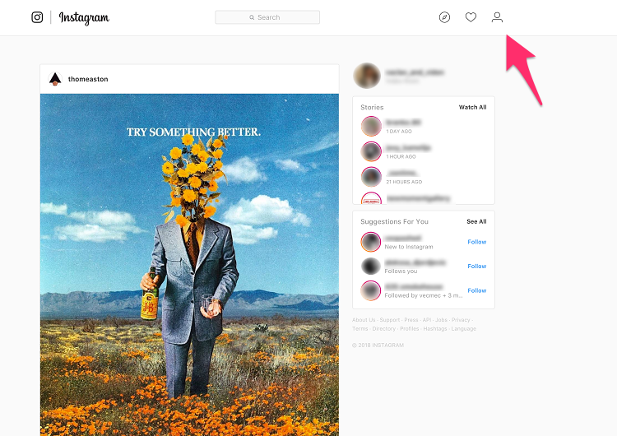
Task: Click the TRY SOMETHING BETTER post image
Action: click(189, 264)
